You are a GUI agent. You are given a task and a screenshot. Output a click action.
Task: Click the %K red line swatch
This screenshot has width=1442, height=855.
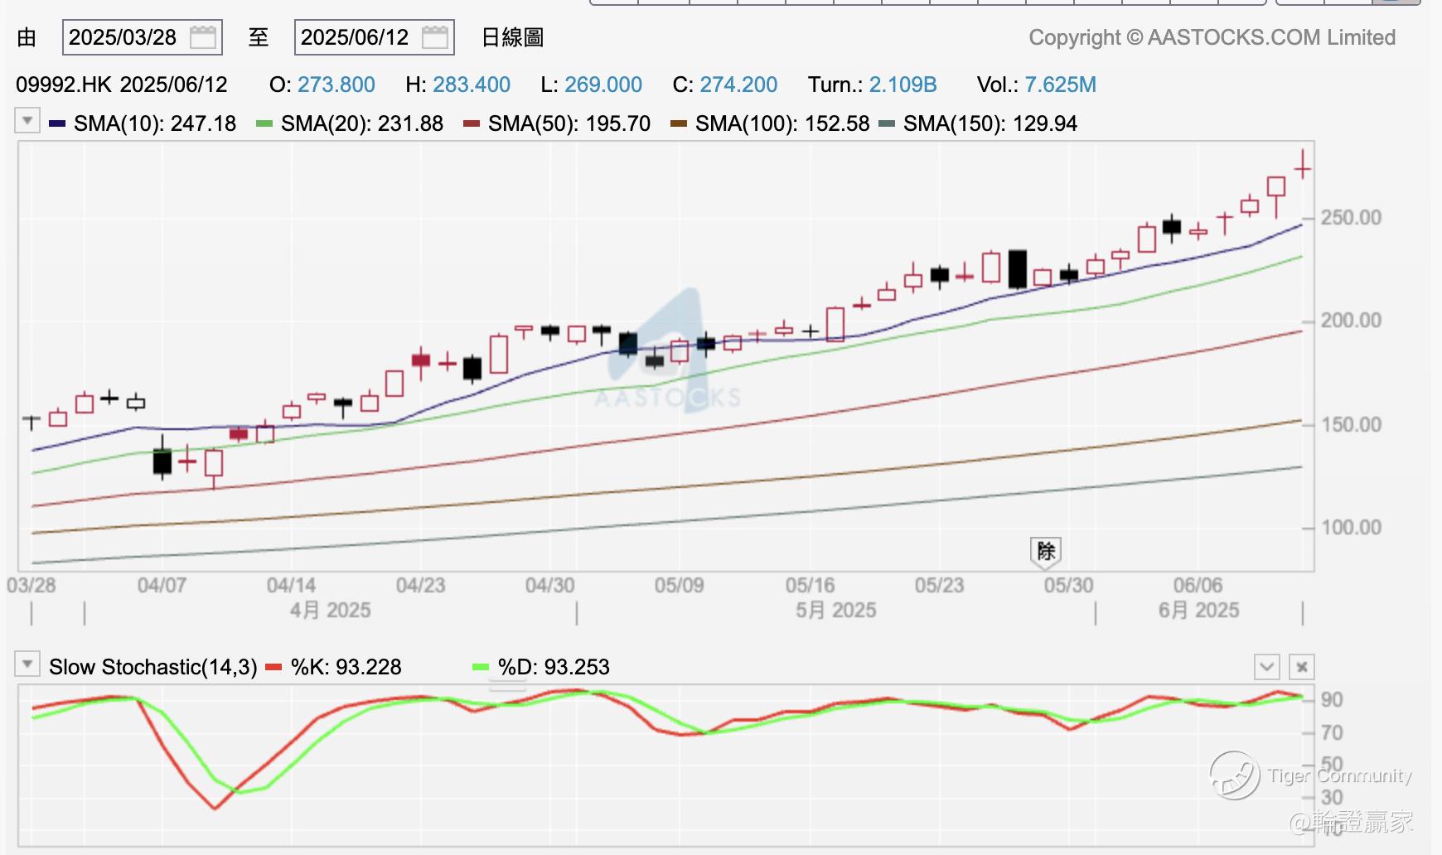(x=274, y=667)
